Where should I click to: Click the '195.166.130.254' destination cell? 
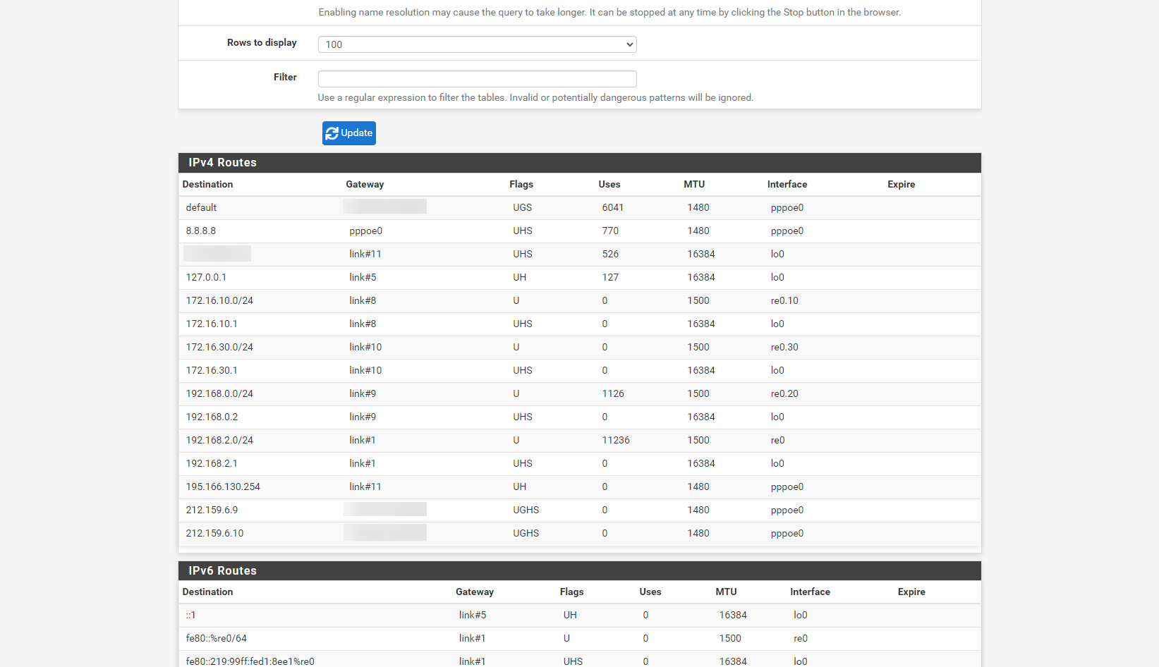point(223,487)
